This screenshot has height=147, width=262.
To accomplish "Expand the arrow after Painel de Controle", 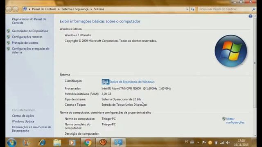I will [59, 9].
